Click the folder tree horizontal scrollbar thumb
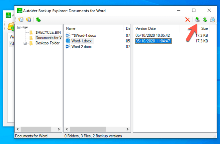The height and width of the screenshot is (144, 220). tap(36, 129)
